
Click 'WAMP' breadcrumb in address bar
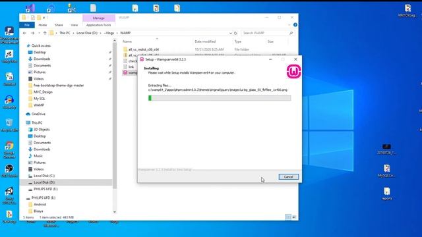pos(125,33)
